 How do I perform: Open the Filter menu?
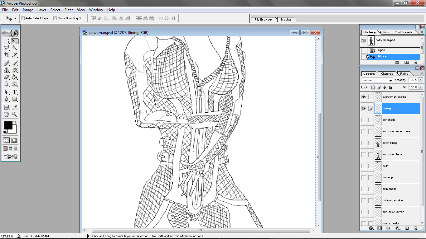pos(69,10)
